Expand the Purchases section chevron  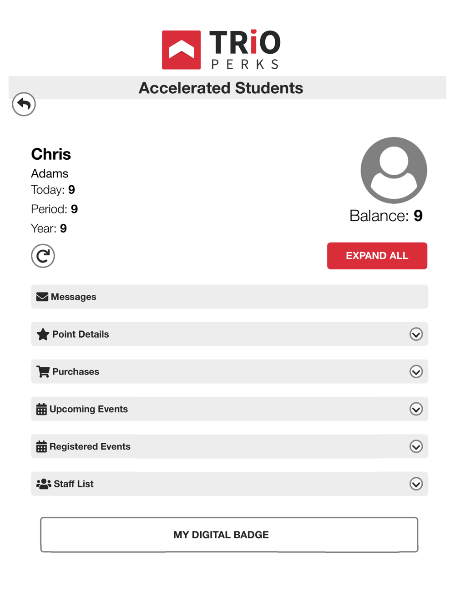point(416,371)
